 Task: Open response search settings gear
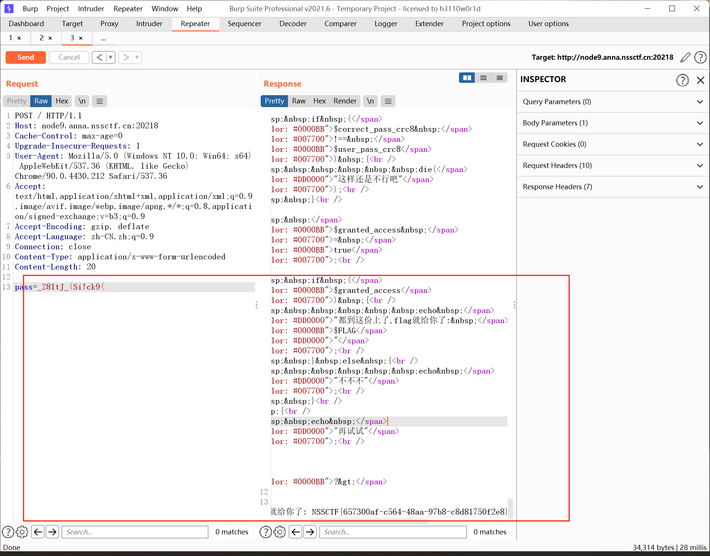[280, 532]
